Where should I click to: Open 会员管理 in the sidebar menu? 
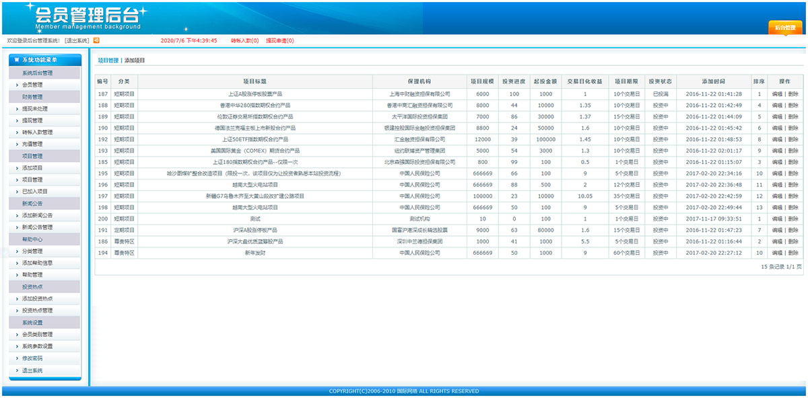32,85
